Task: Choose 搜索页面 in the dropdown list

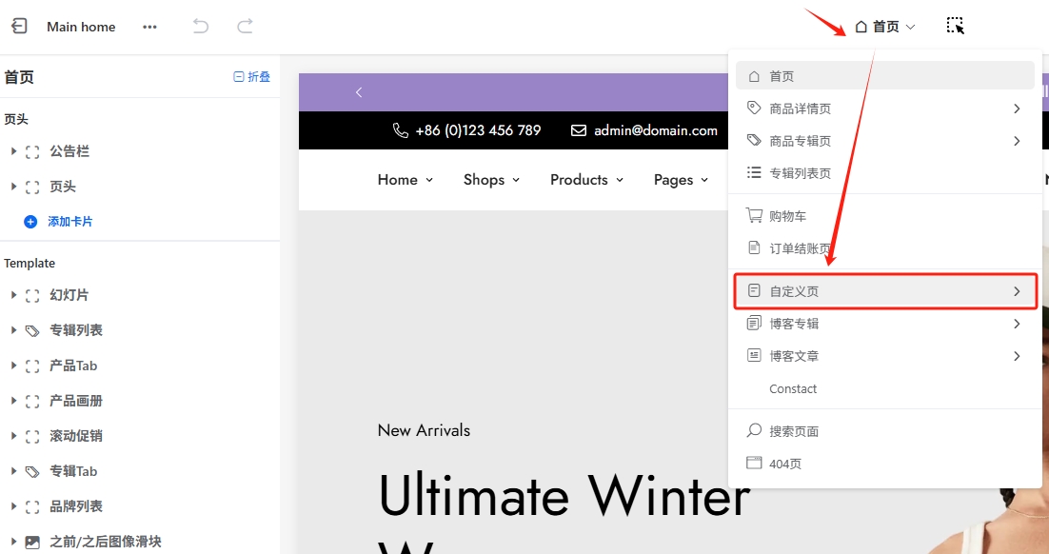Action: click(794, 431)
